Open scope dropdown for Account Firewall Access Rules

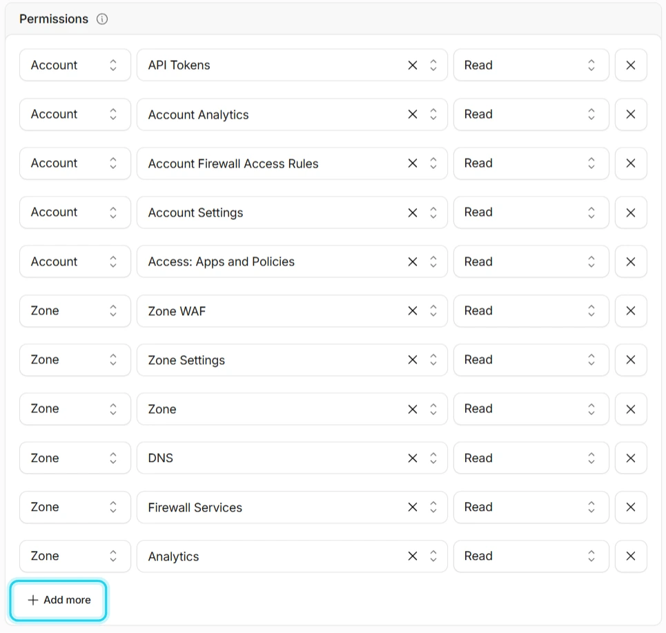pos(75,163)
